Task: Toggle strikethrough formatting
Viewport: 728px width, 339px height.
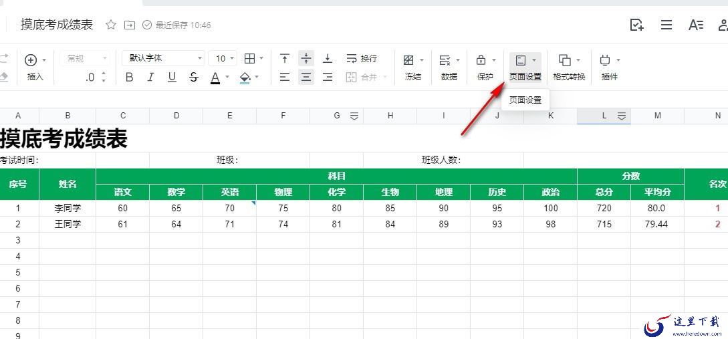Action: (194, 78)
